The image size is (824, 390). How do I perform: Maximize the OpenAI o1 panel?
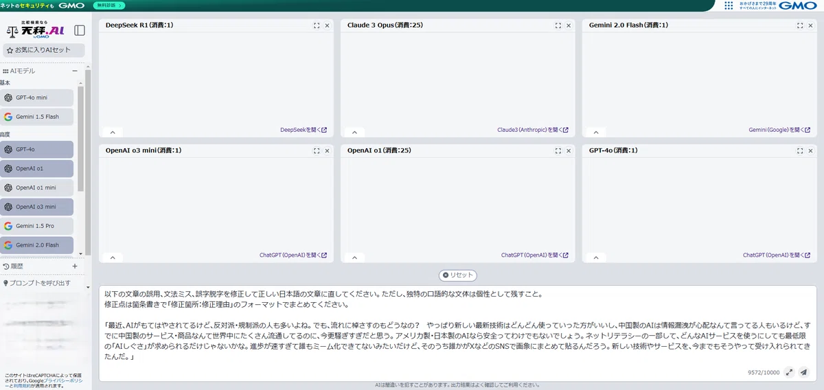pyautogui.click(x=558, y=150)
